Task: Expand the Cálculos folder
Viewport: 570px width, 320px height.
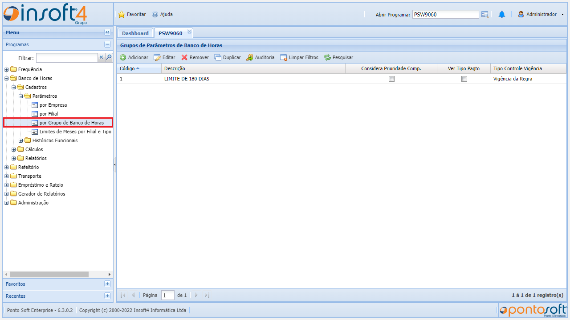Action: [13, 149]
